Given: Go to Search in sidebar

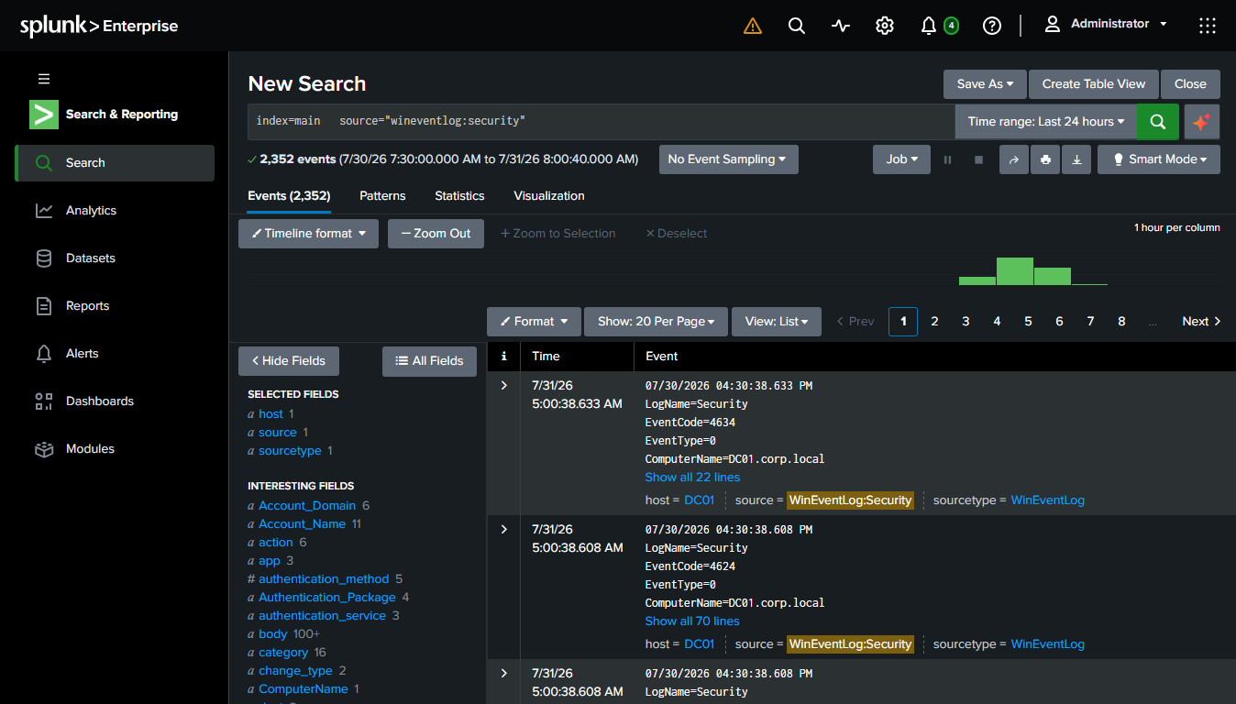Looking at the screenshot, I should click(x=115, y=163).
